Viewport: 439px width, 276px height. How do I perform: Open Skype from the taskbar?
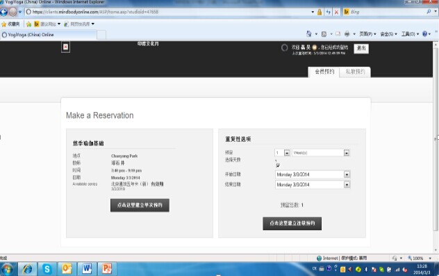(x=47, y=269)
